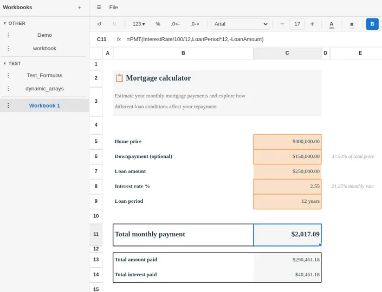Decrease decimal places button
The width and height of the screenshot is (382, 292).
(x=175, y=24)
